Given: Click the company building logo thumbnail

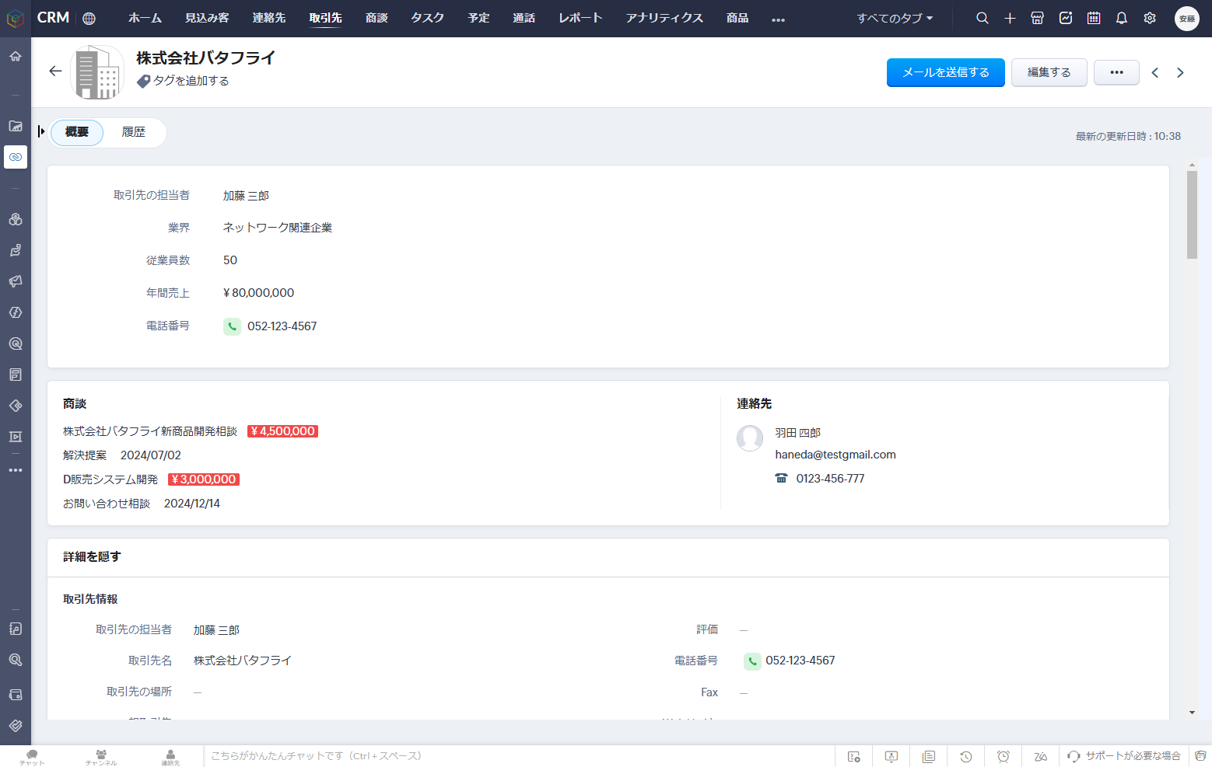Looking at the screenshot, I should click(x=97, y=72).
